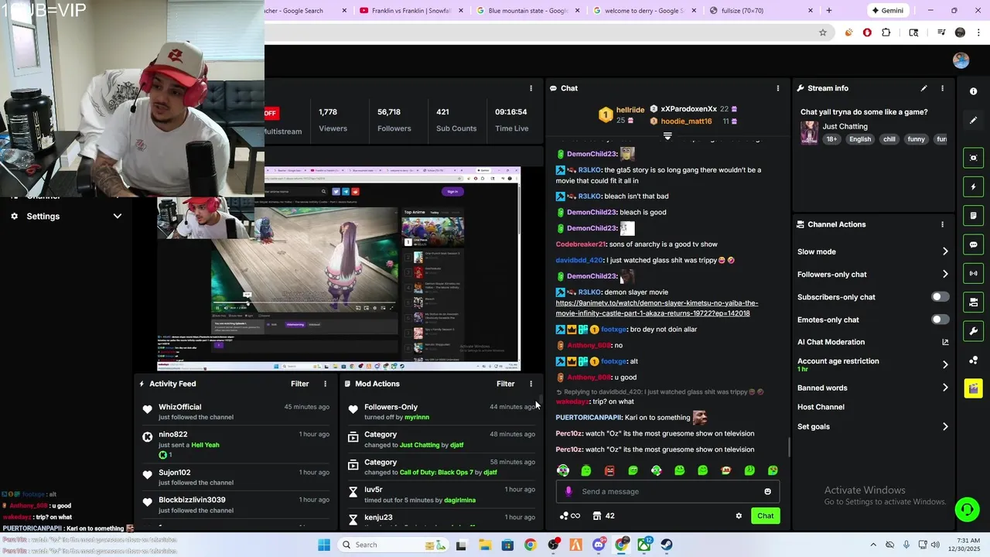The height and width of the screenshot is (557, 990).
Task: Click the green Chat send button
Action: (x=765, y=516)
